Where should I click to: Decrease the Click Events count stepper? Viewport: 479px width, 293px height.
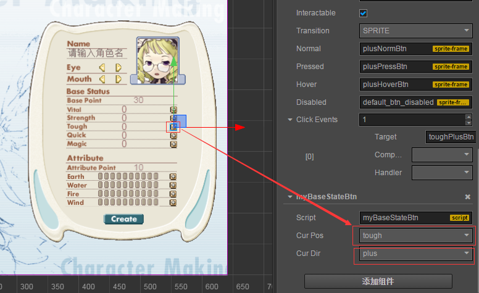click(x=469, y=123)
